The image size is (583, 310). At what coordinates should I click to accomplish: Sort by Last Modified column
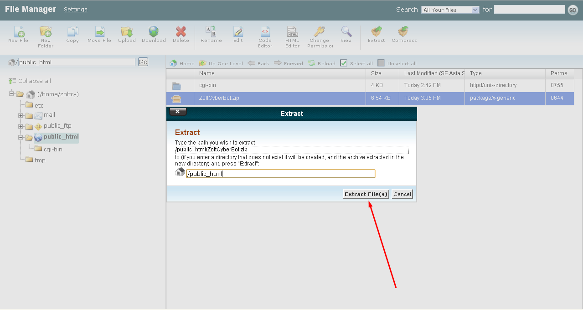point(432,73)
